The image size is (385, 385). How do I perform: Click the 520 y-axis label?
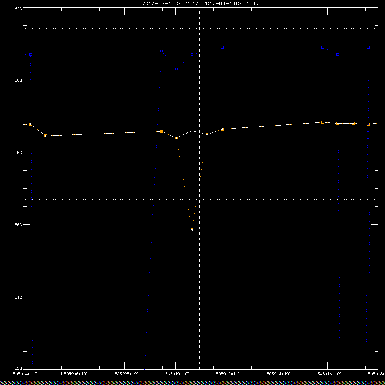[x=18, y=368]
